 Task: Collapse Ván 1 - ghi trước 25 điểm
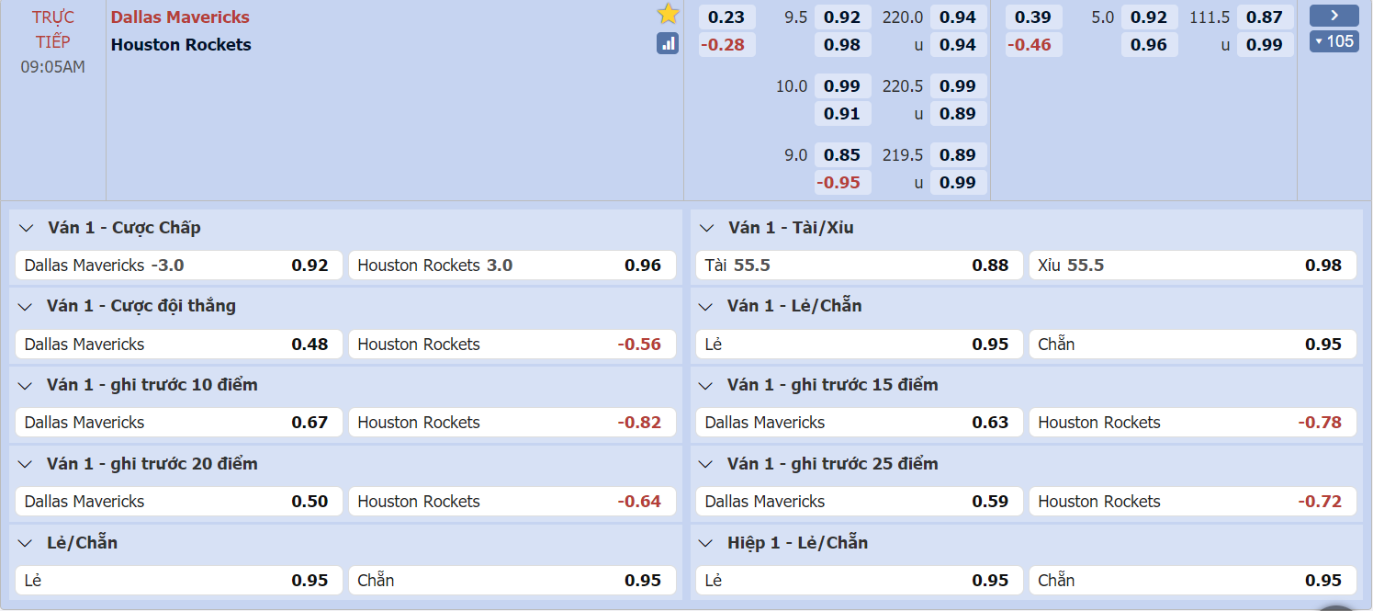pyautogui.click(x=707, y=464)
